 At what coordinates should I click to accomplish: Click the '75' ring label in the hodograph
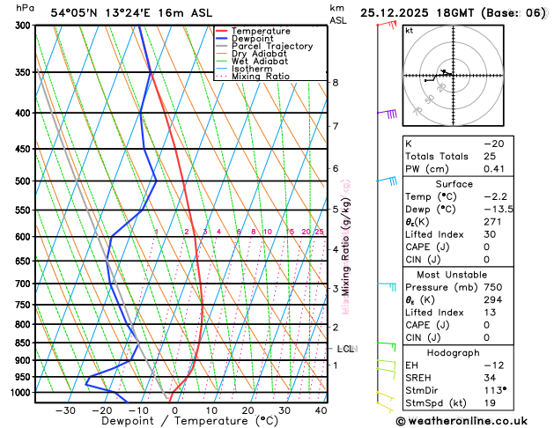417,111
